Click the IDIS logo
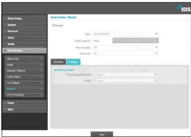 coord(184,9)
